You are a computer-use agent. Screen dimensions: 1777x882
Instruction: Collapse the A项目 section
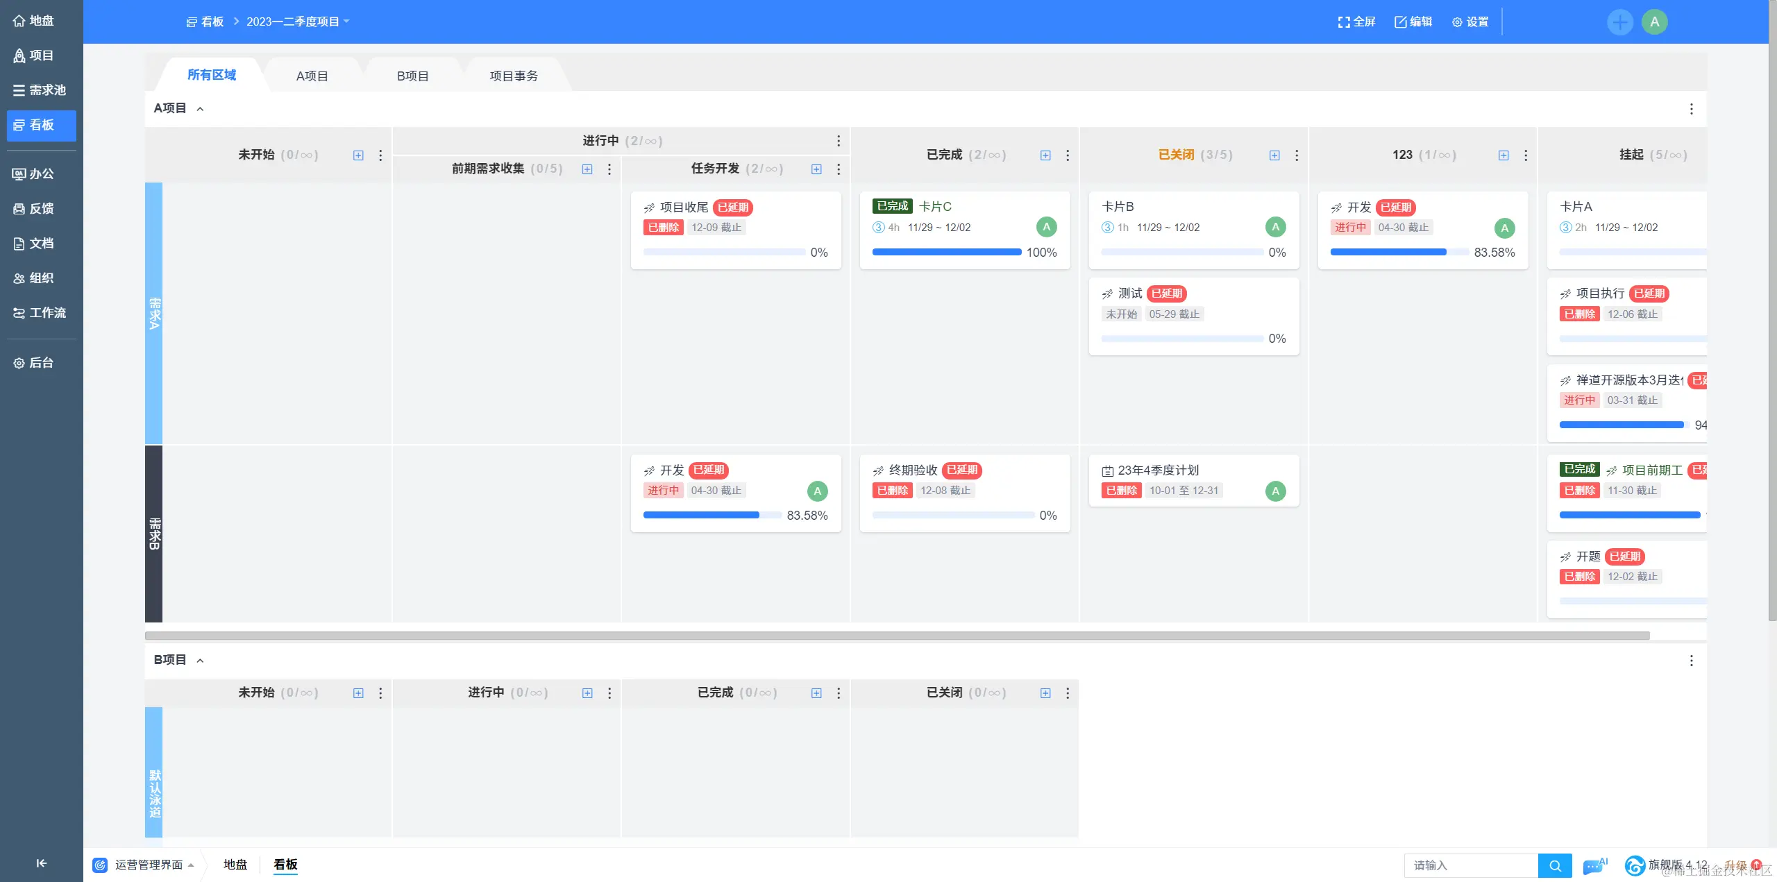pyautogui.click(x=201, y=108)
